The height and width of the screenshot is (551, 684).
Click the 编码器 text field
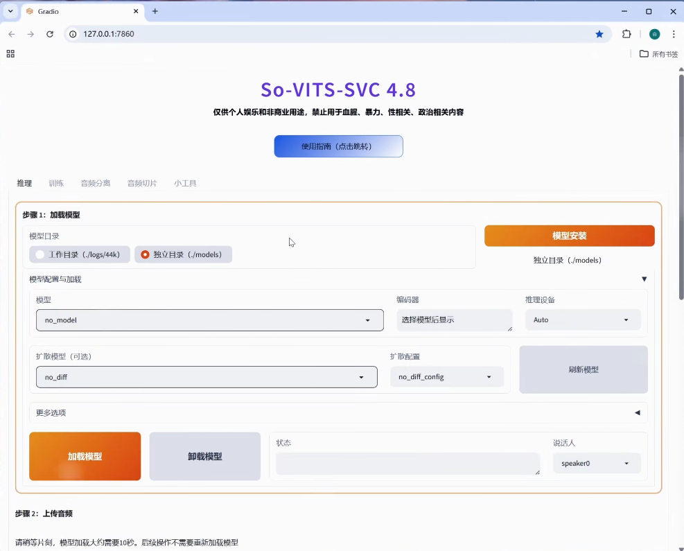tap(455, 320)
